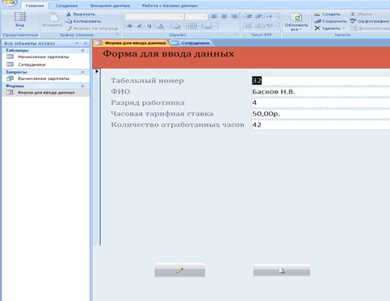Image resolution: width=390 pixels, height=301 pixels.
Task: Click the pencil icon button on the form
Action: click(180, 270)
